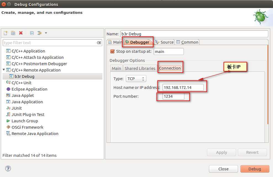Select JUnit Plug-in Test launch type

[28, 115]
